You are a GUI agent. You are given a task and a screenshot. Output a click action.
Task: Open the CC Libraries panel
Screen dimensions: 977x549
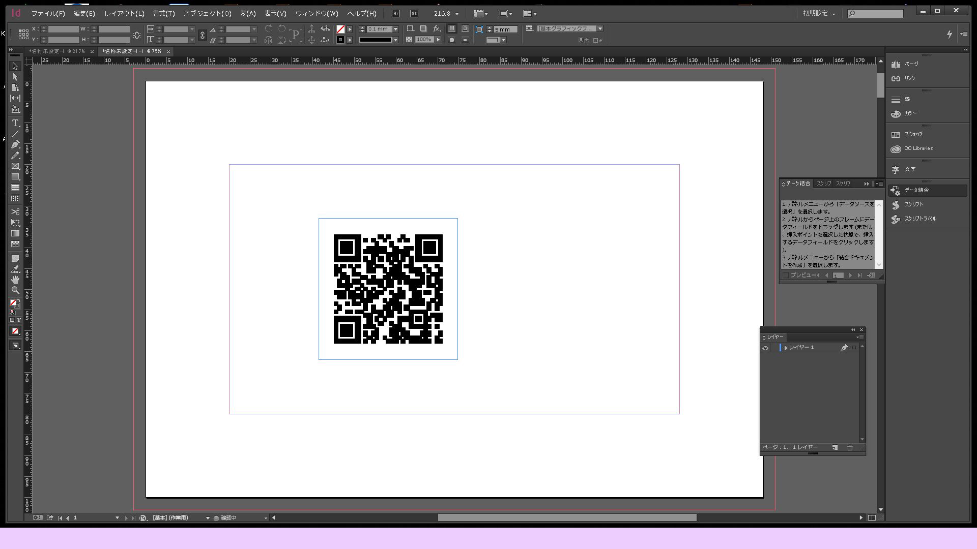point(918,148)
